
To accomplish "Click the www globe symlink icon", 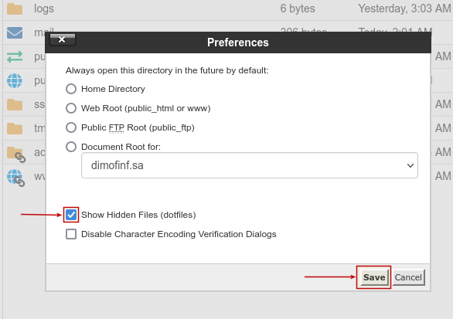I will coord(16,178).
